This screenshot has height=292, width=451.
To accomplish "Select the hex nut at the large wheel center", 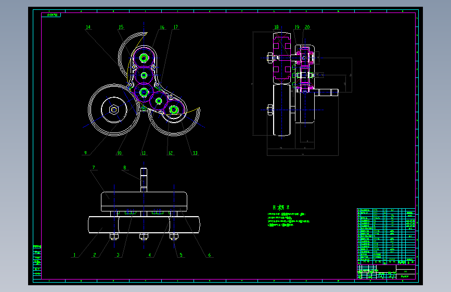I will tap(114, 110).
